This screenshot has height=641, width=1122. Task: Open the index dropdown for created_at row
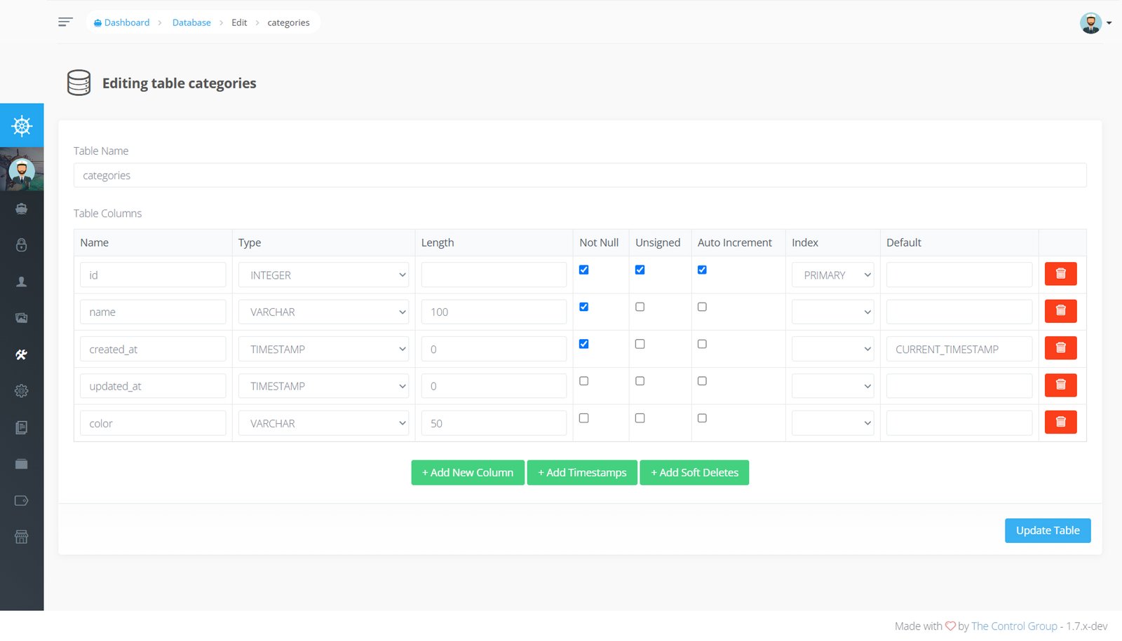coord(832,349)
